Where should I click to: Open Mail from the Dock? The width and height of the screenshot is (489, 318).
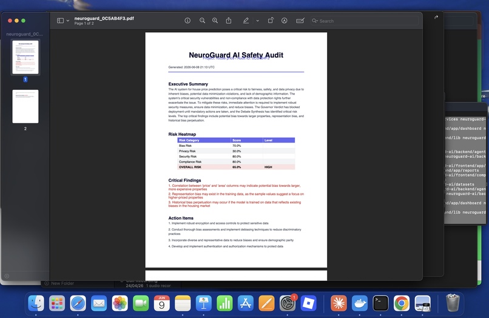point(99,303)
